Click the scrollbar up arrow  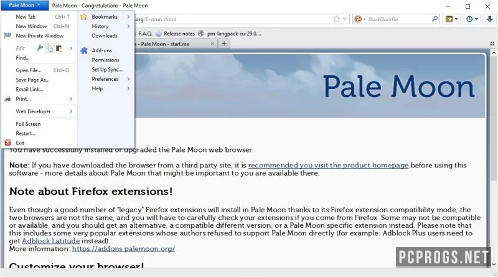click(494, 53)
